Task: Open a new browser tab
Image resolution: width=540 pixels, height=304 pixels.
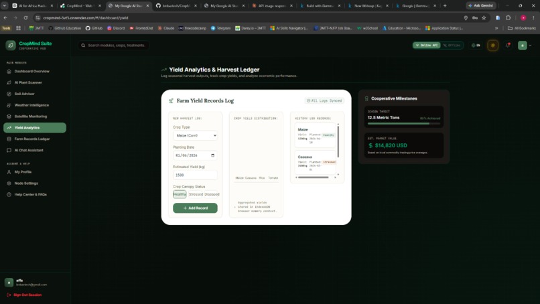Action: (x=445, y=5)
